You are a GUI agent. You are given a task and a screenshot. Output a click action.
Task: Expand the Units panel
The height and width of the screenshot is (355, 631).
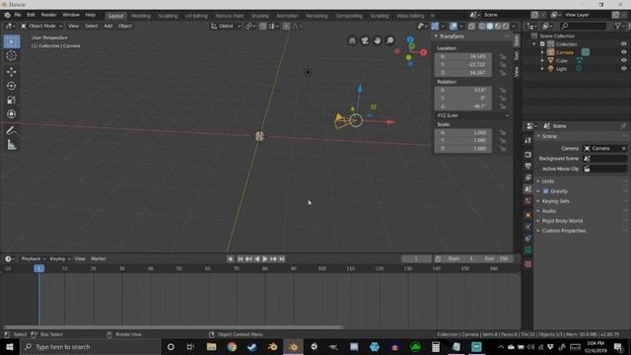point(548,181)
